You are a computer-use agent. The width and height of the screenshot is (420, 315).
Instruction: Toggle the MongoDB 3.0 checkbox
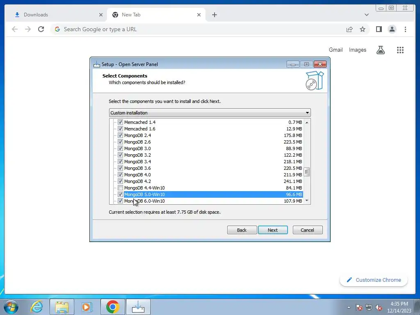[120, 148]
